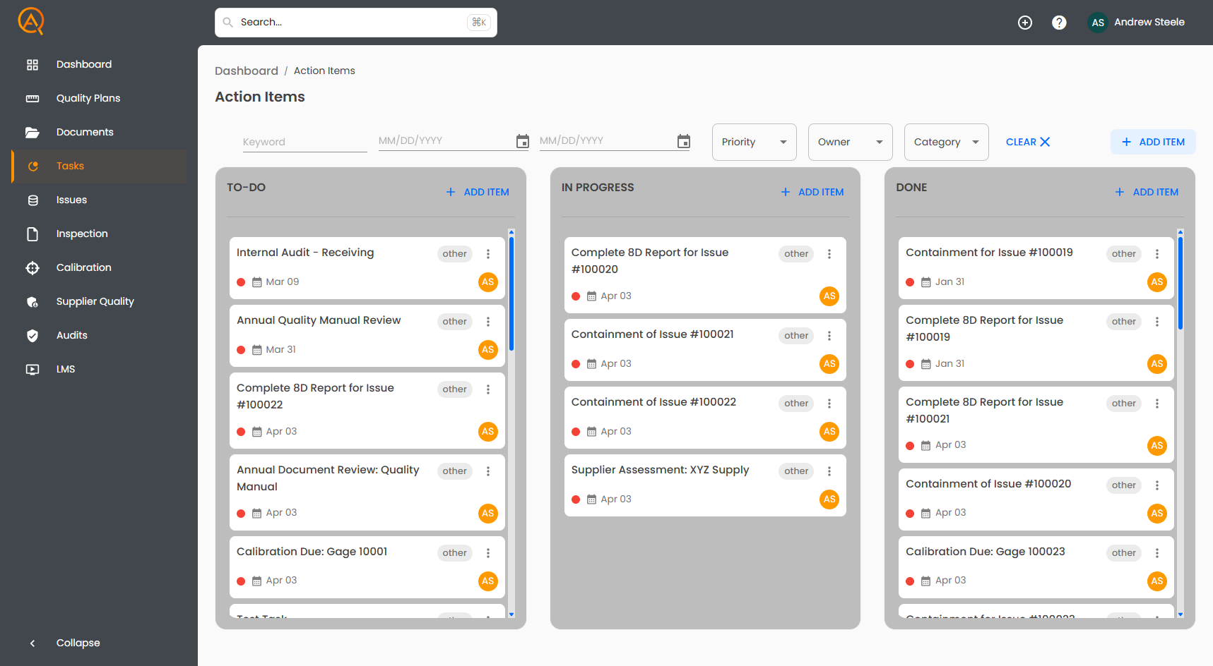
Task: Open options menu for DONE 8D Report #100021
Action: coord(1157,404)
